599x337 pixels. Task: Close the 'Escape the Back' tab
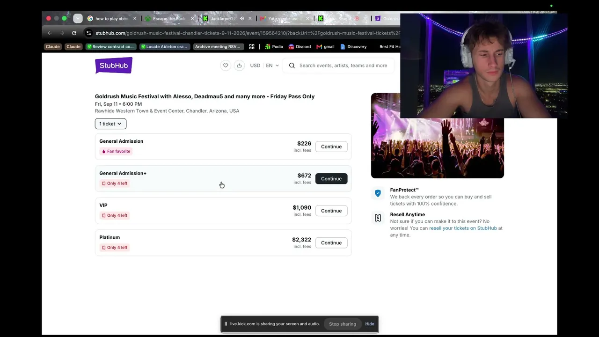pyautogui.click(x=192, y=19)
